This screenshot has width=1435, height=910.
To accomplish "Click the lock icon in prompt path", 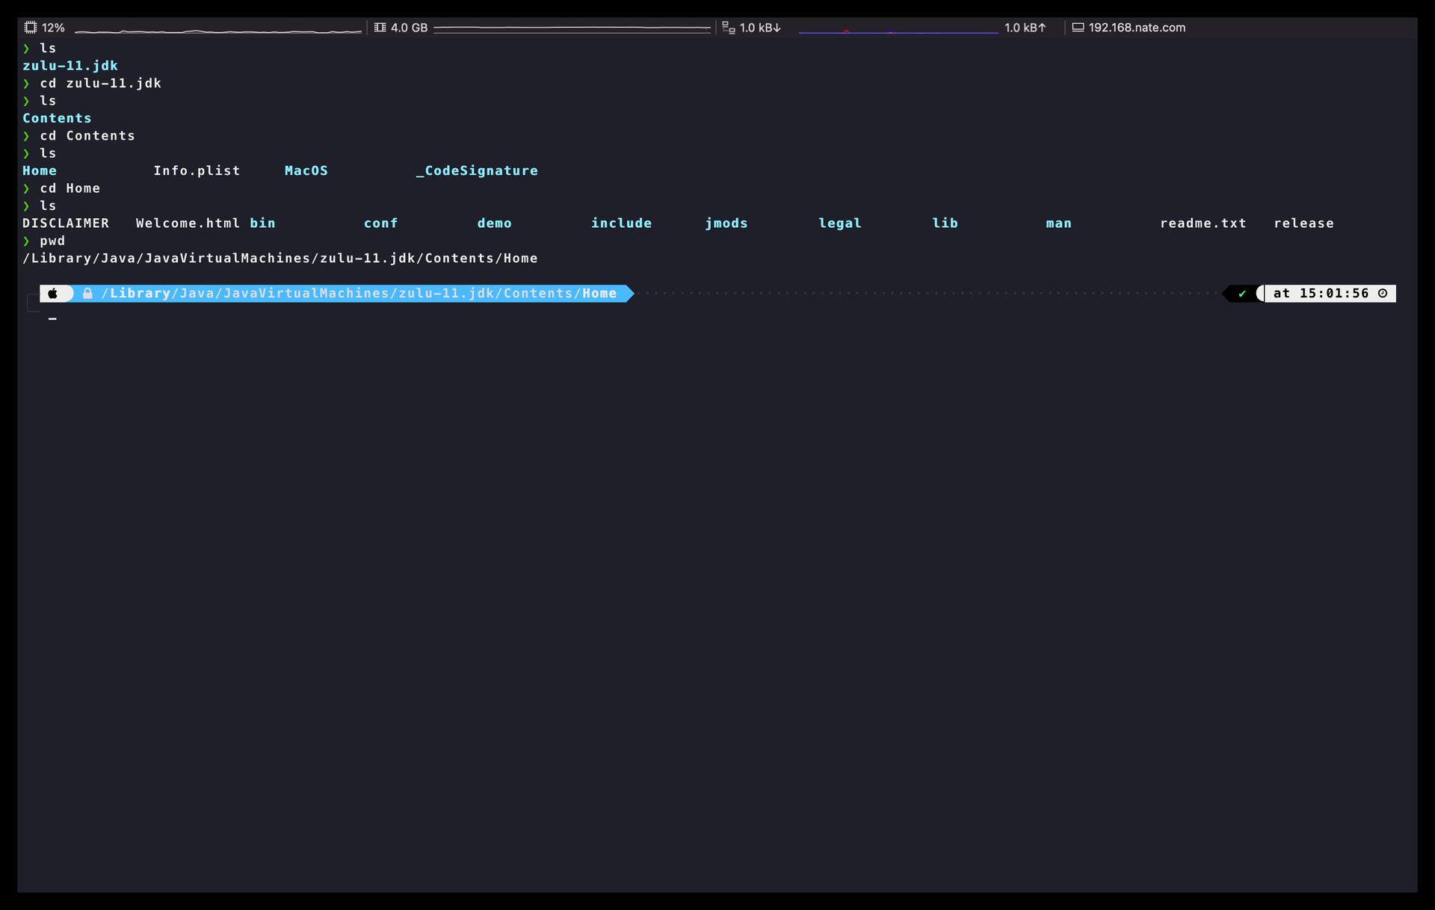I will [87, 294].
